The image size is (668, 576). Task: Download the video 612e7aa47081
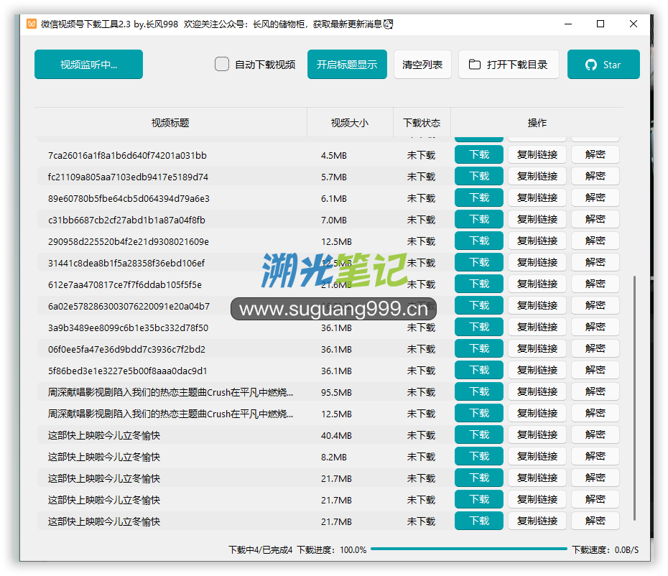coord(479,284)
